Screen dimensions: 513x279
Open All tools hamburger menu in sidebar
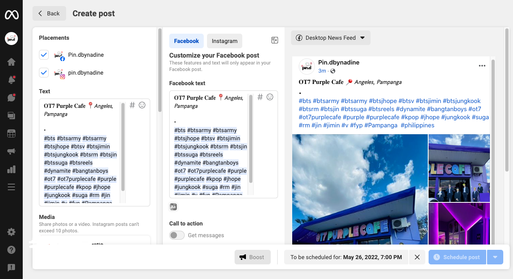coord(11,187)
